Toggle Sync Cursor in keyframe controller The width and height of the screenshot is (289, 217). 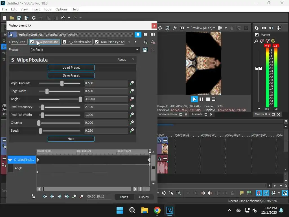(x=33, y=197)
